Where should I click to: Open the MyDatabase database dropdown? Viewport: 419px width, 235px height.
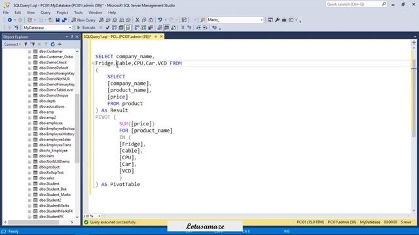[70, 27]
